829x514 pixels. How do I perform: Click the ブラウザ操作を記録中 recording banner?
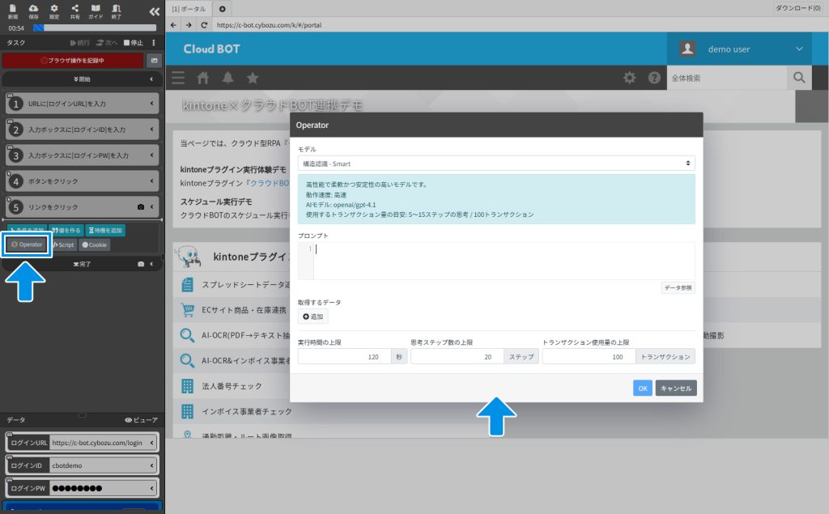coord(73,61)
